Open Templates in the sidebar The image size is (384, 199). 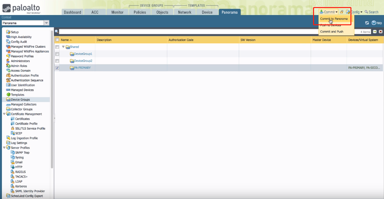pyautogui.click(x=18, y=95)
